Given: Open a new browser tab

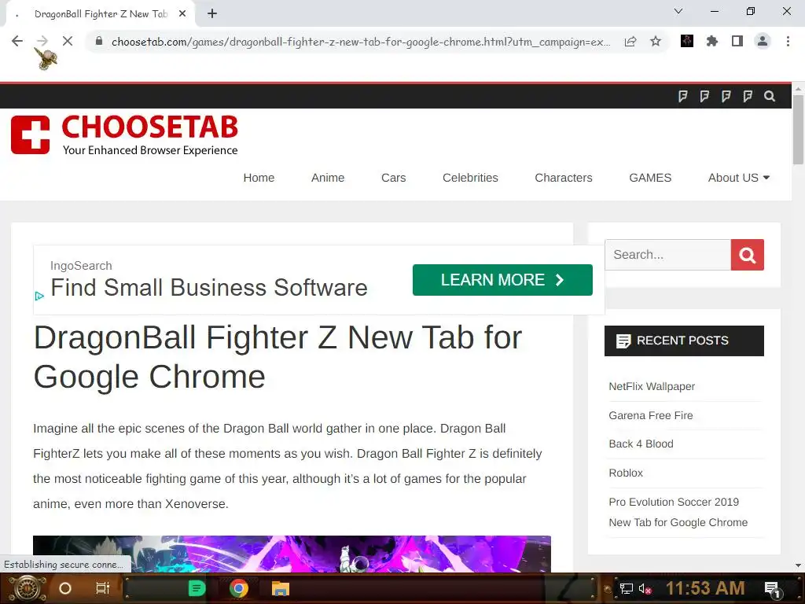Looking at the screenshot, I should 212,14.
